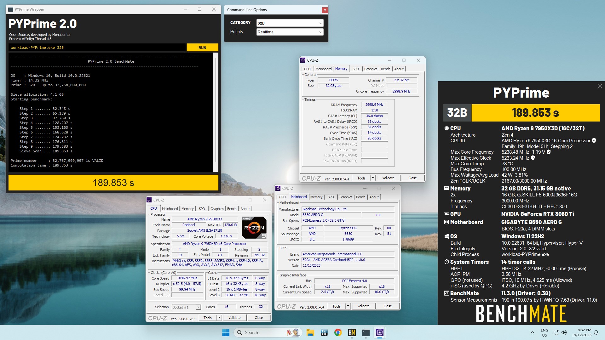The width and height of the screenshot is (605, 340).
Task: Launch Google Chrome from taskbar
Action: [x=338, y=332]
